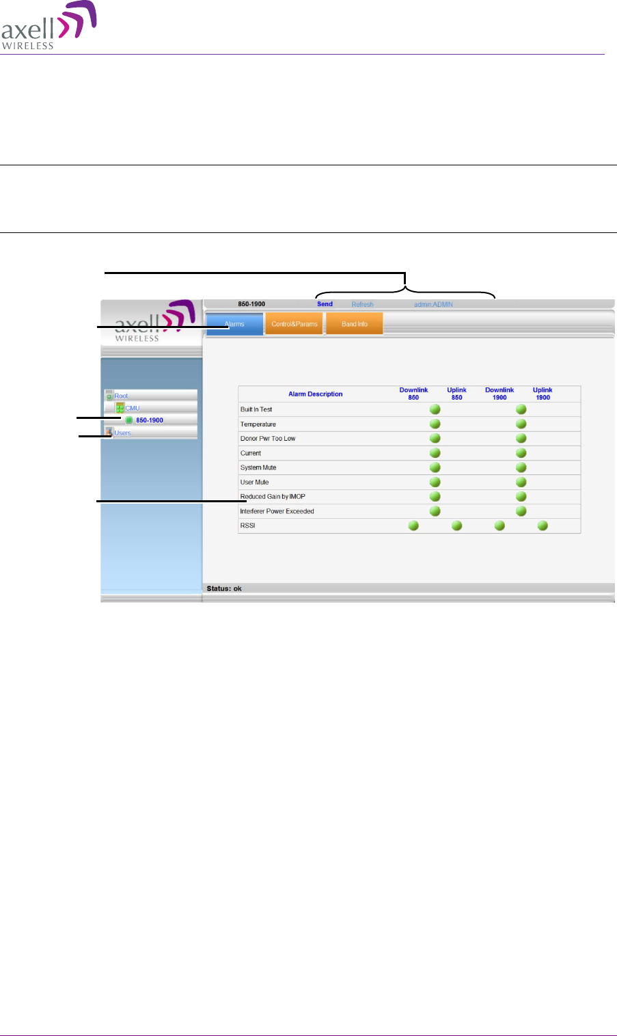The width and height of the screenshot is (617, 1036).
Task: Click the green 850-1900 status icon
Action: 129,420
